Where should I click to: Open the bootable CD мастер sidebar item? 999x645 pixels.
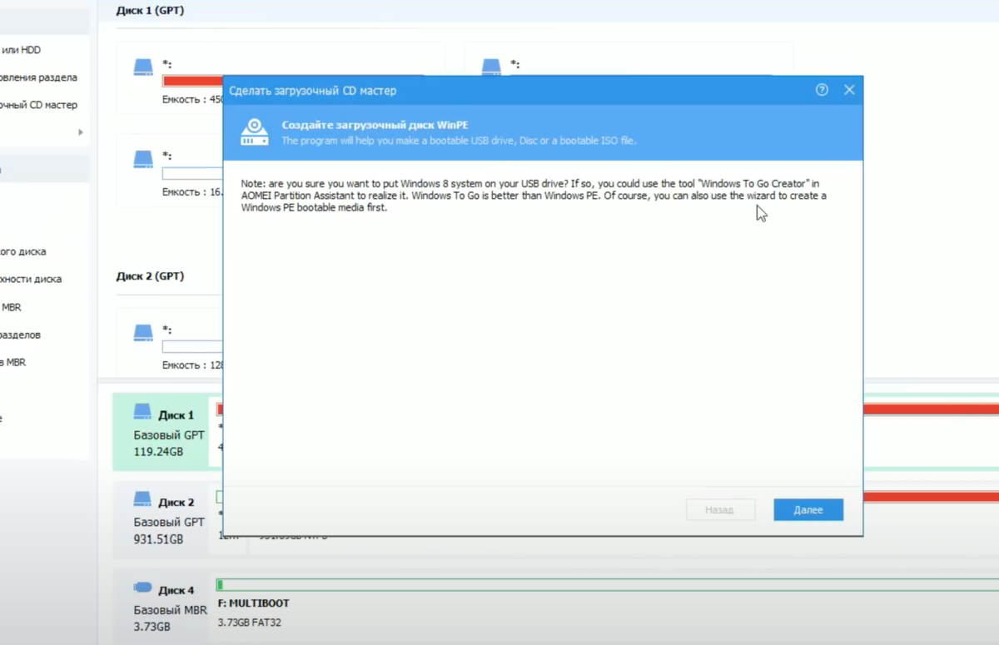tap(38, 105)
